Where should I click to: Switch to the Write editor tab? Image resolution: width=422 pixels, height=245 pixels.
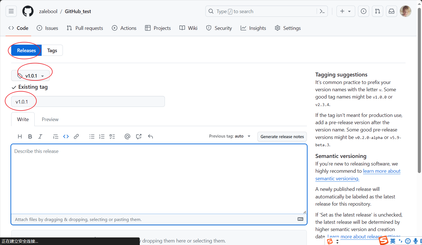[23, 119]
